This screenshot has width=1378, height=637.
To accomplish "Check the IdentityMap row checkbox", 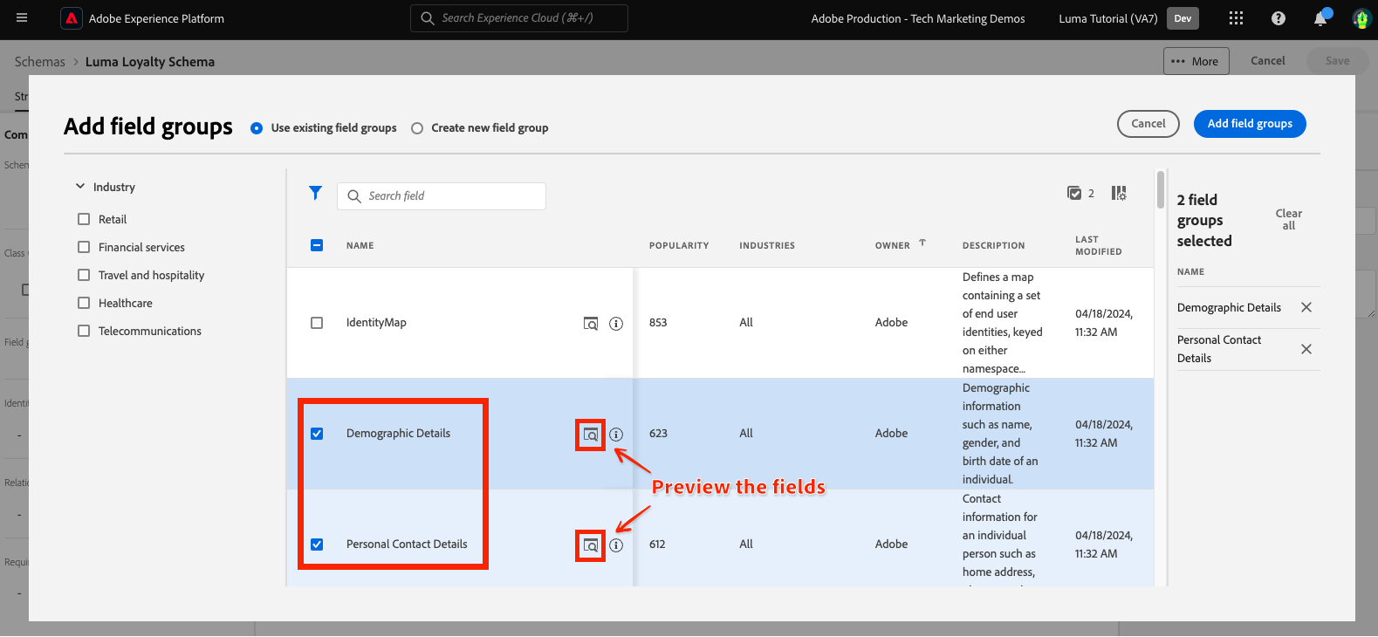I will 317,323.
